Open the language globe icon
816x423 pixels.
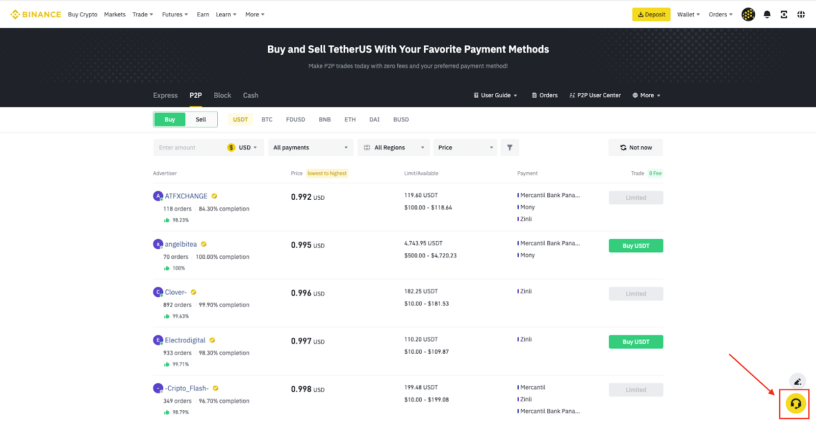[x=801, y=14]
